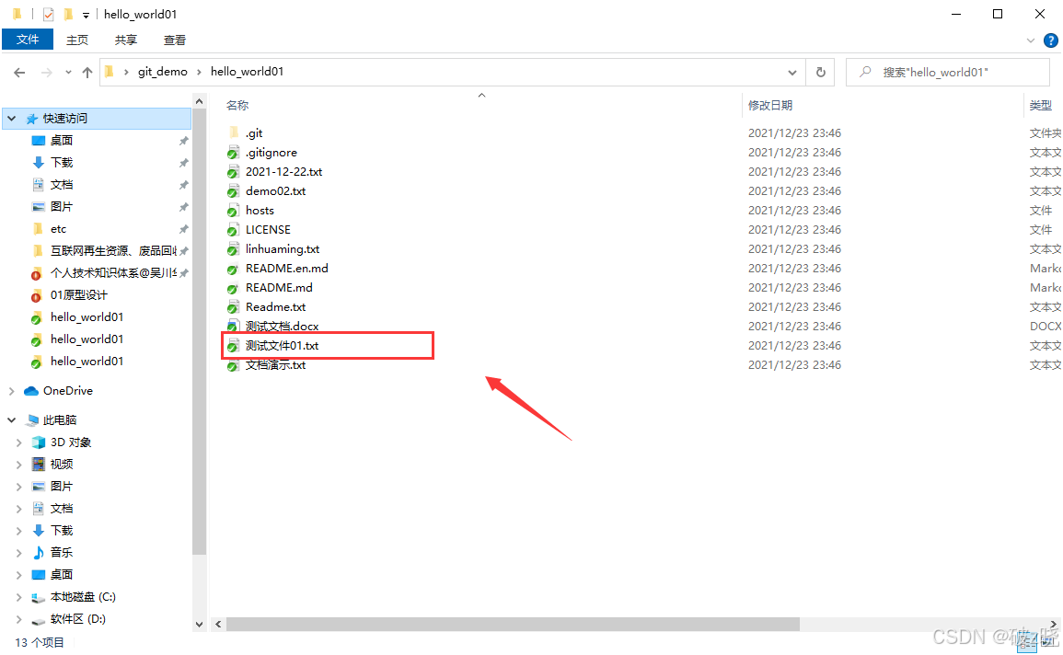This screenshot has width=1063, height=655.
Task: Click the 测试文档.docx file icon
Action: (233, 327)
